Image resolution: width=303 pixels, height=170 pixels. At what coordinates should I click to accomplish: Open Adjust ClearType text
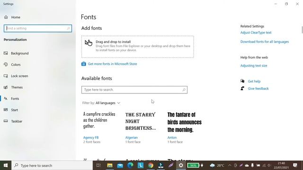coord(256,33)
